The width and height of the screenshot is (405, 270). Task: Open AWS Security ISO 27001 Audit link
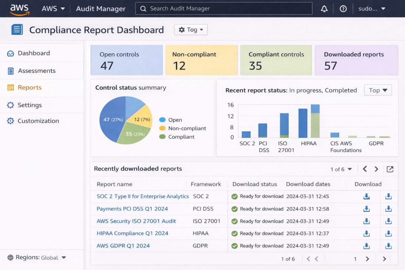point(136,221)
